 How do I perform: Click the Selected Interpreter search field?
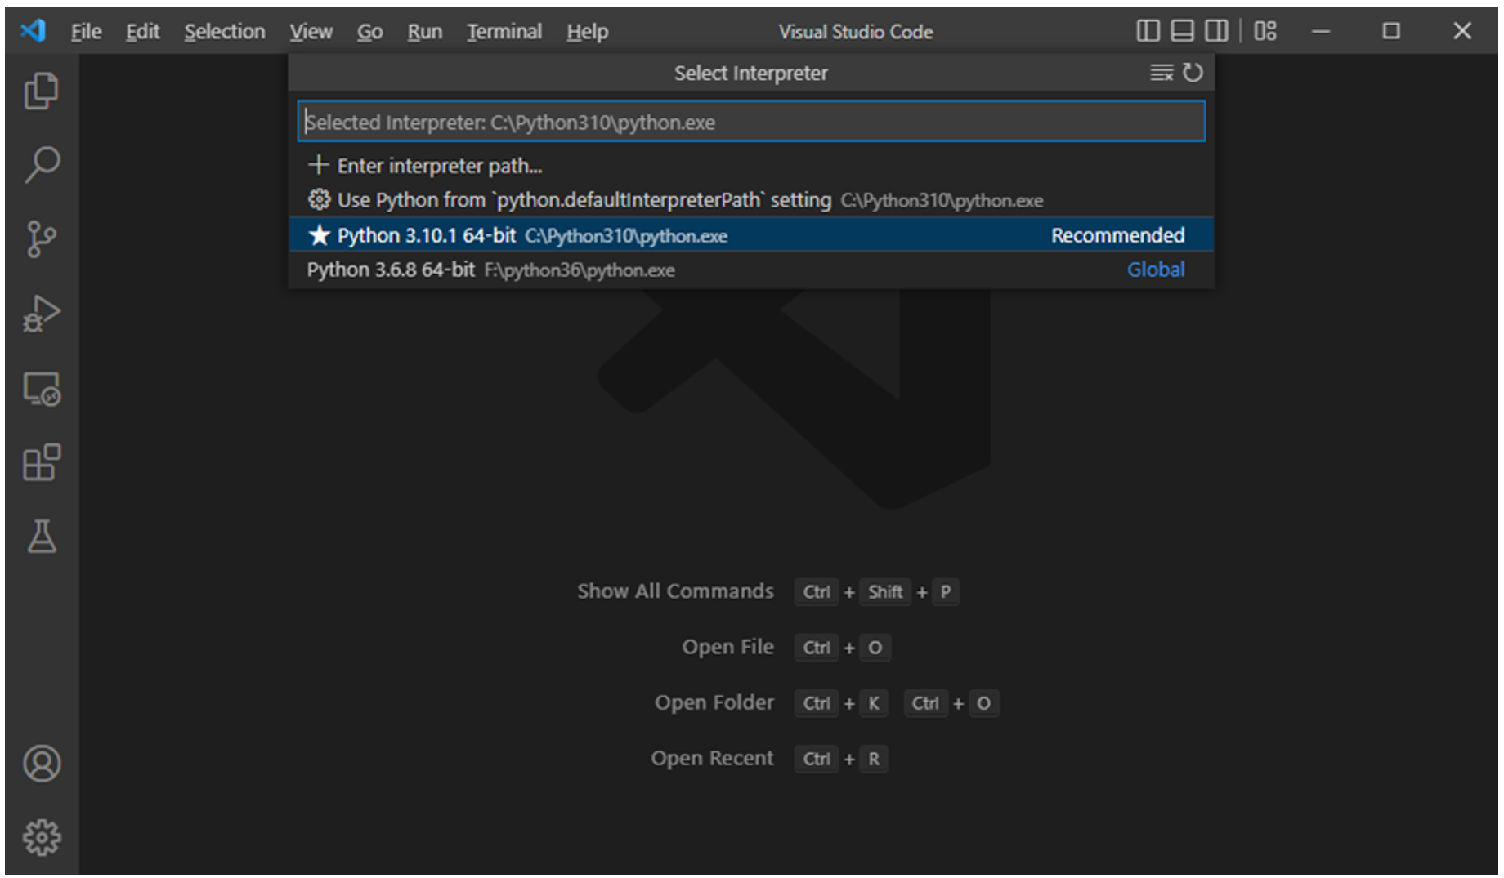750,122
